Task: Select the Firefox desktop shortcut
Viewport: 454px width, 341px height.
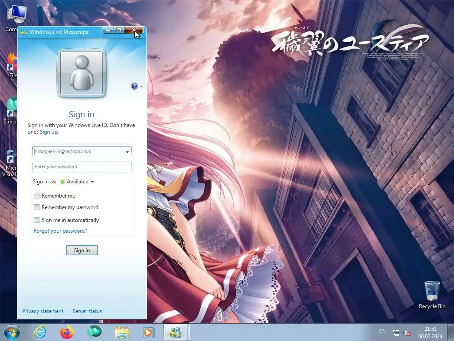Action: pyautogui.click(x=12, y=65)
